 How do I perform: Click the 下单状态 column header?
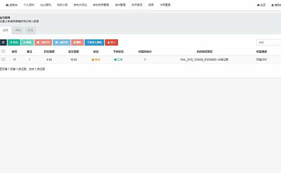click(x=118, y=52)
